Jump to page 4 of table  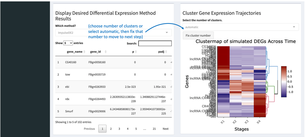(x=127, y=129)
